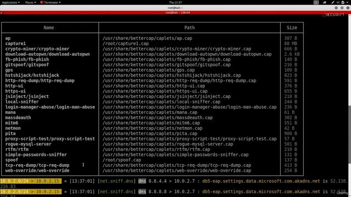Click path ending 'caplets/mitm6.cap'
This screenshot has height=197, width=351.
(151, 123)
